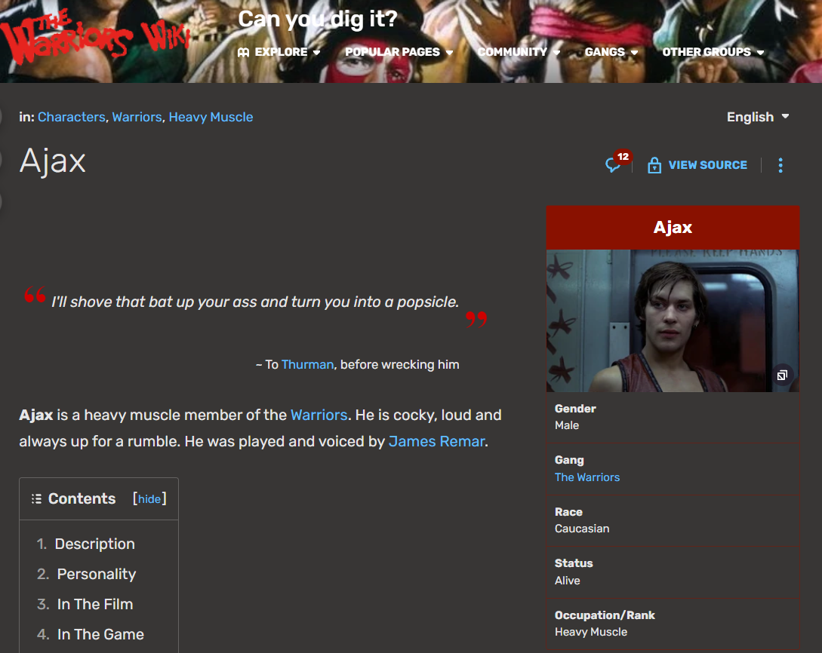The width and height of the screenshot is (822, 653).
Task: Open the Other Groups menu
Action: point(713,52)
